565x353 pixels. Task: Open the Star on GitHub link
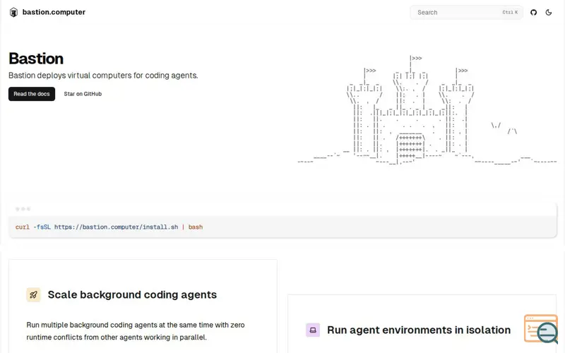click(83, 94)
